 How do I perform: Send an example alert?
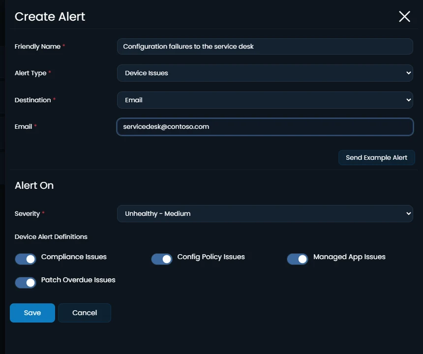click(x=376, y=157)
